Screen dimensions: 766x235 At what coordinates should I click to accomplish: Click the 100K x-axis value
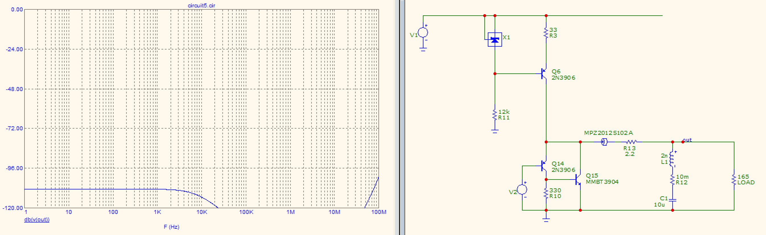point(246,212)
